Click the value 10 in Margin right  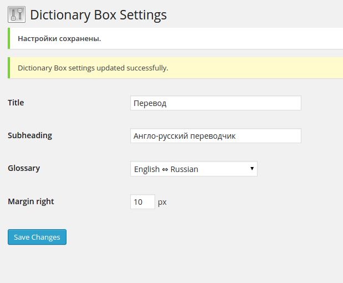139,202
